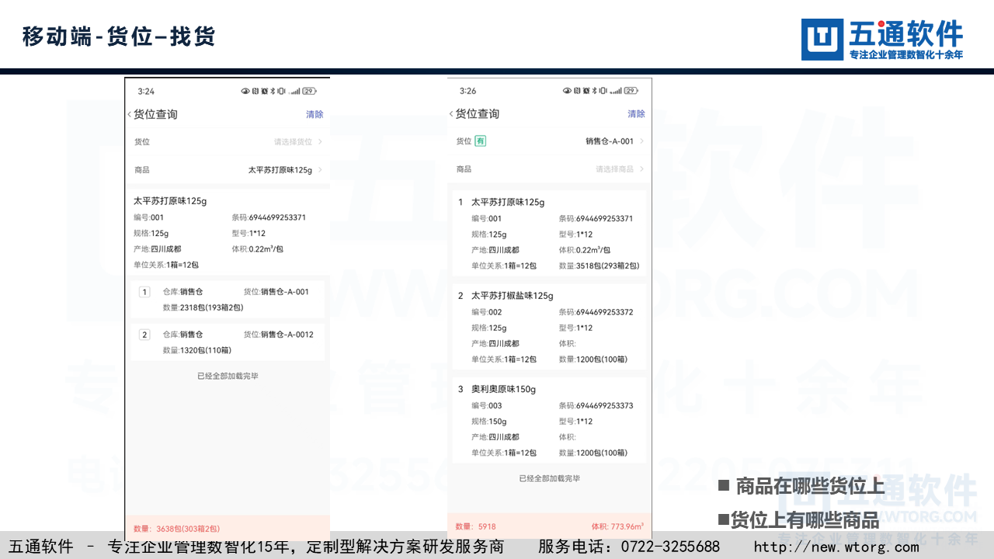Click the 五通软件 logo at top right
Viewport: 994px width, 559px height.
[x=882, y=40]
